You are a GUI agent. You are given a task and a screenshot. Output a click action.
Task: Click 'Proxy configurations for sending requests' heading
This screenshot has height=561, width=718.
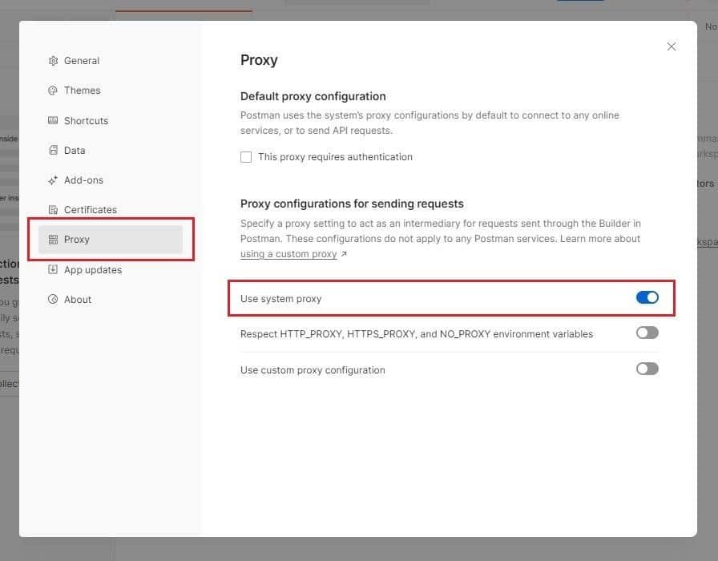coord(352,204)
